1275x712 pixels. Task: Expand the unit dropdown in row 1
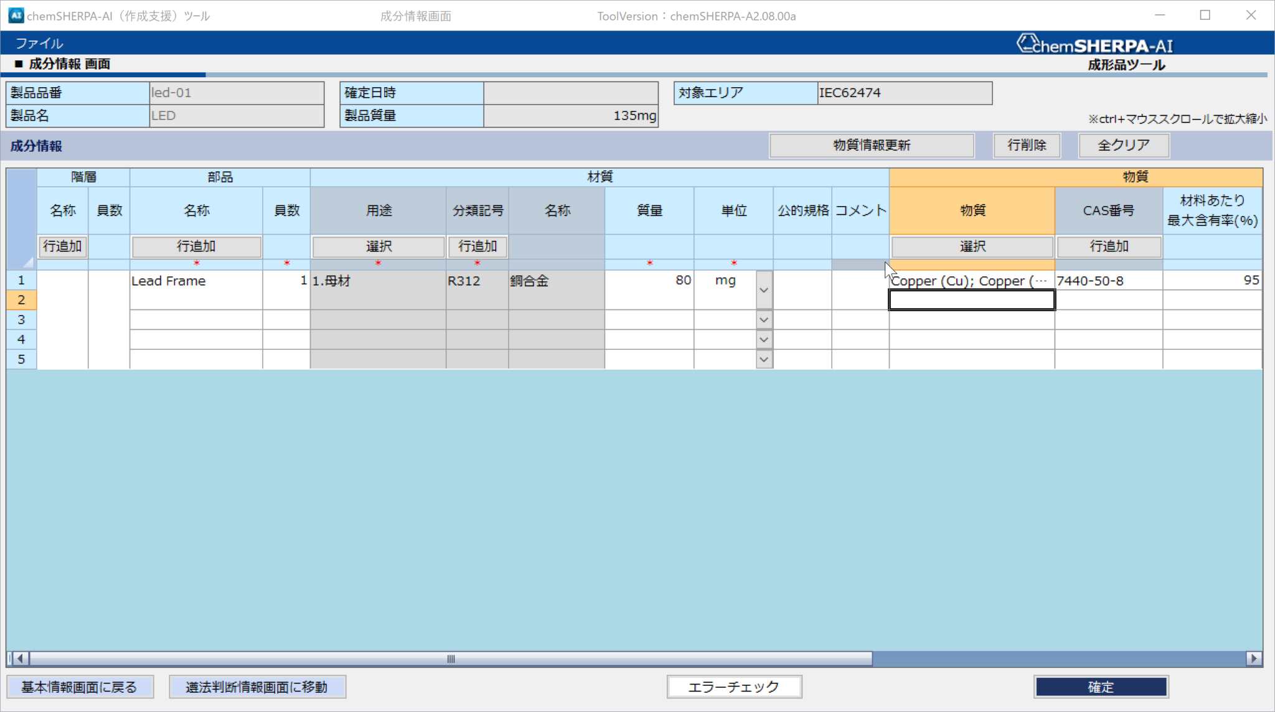pos(764,290)
